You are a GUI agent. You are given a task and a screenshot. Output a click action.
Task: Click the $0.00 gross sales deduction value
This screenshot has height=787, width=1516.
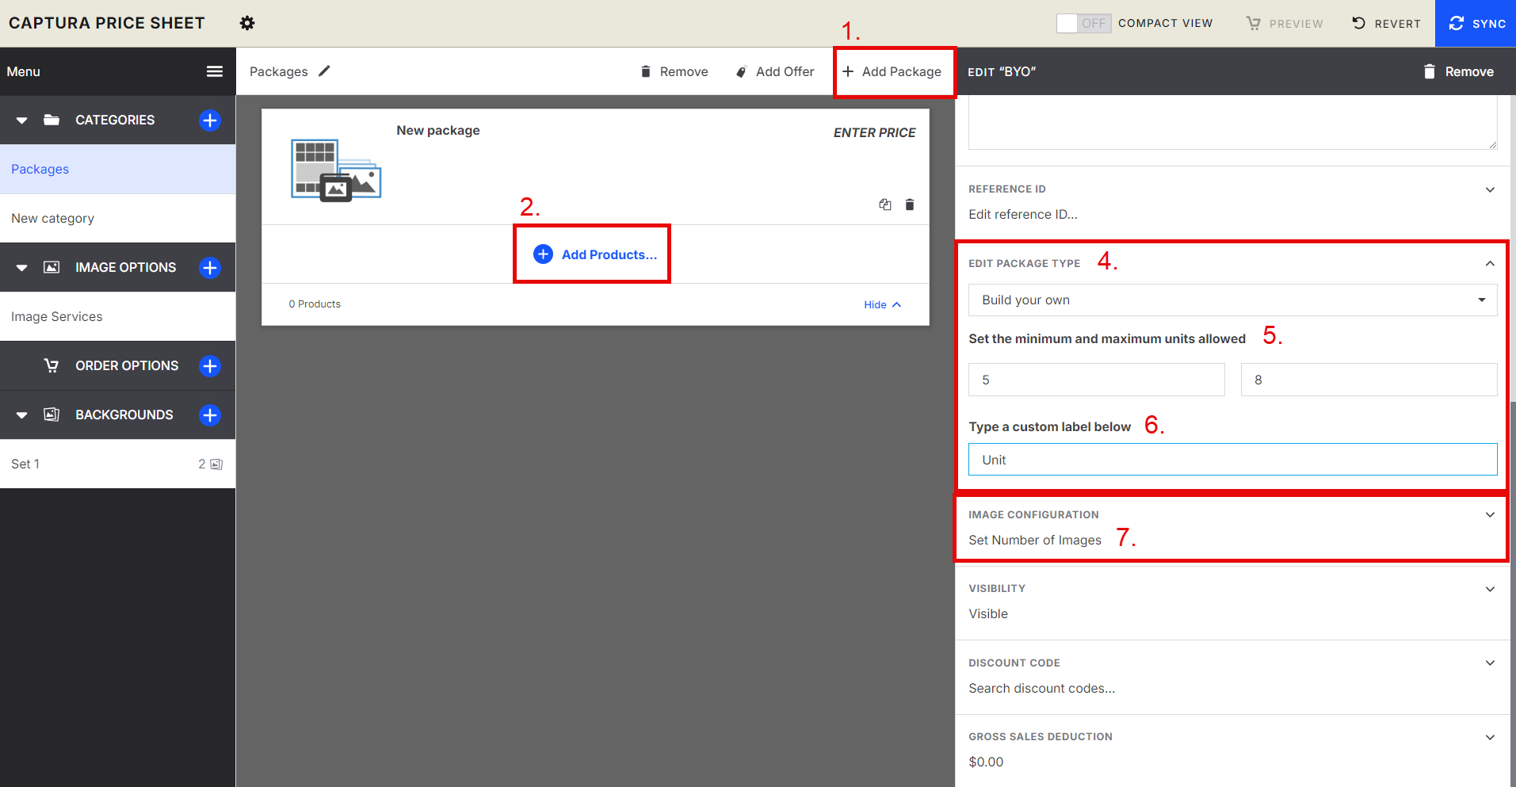(x=986, y=762)
